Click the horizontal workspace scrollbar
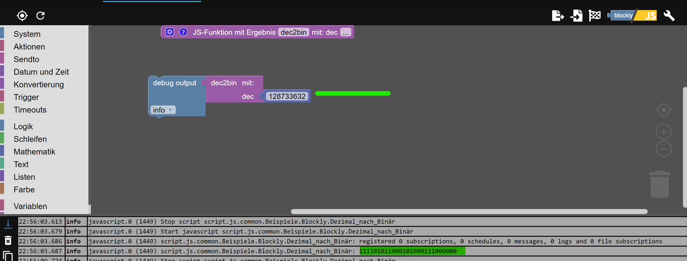Viewport: 687px width, 261px height. coord(469,212)
